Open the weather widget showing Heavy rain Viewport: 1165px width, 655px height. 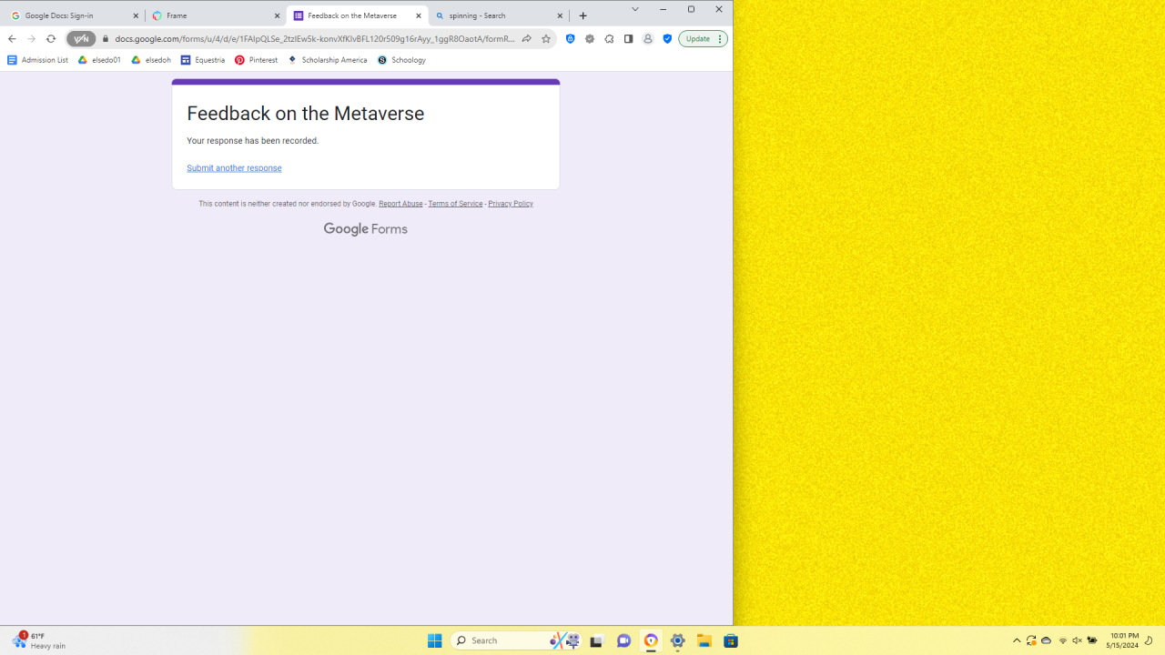tap(39, 640)
